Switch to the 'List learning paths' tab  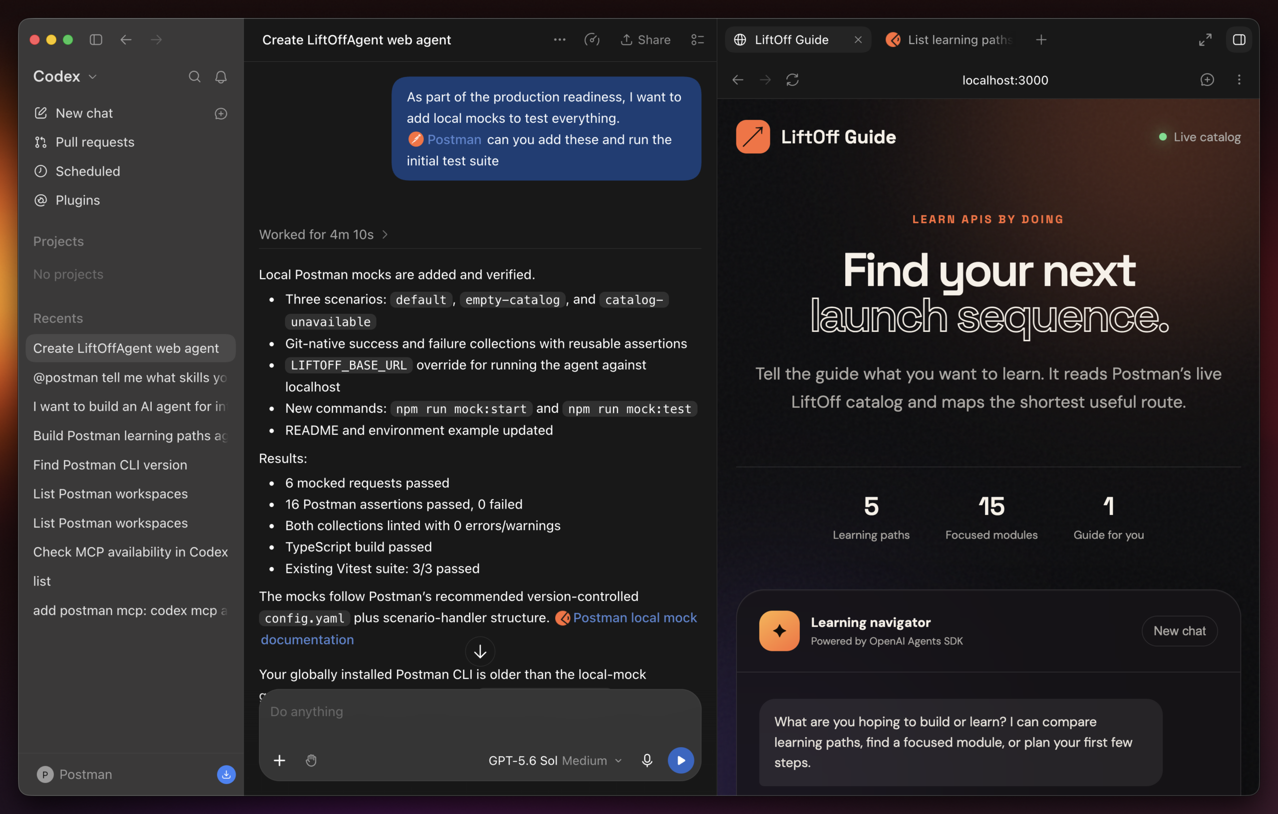pyautogui.click(x=950, y=40)
